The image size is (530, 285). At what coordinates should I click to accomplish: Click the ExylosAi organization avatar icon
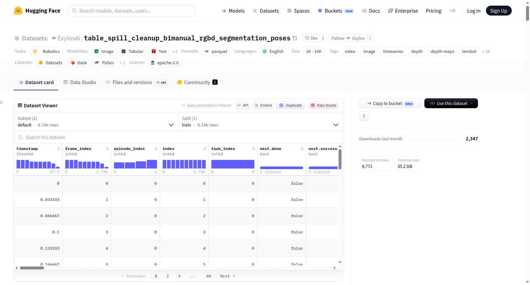coord(54,38)
